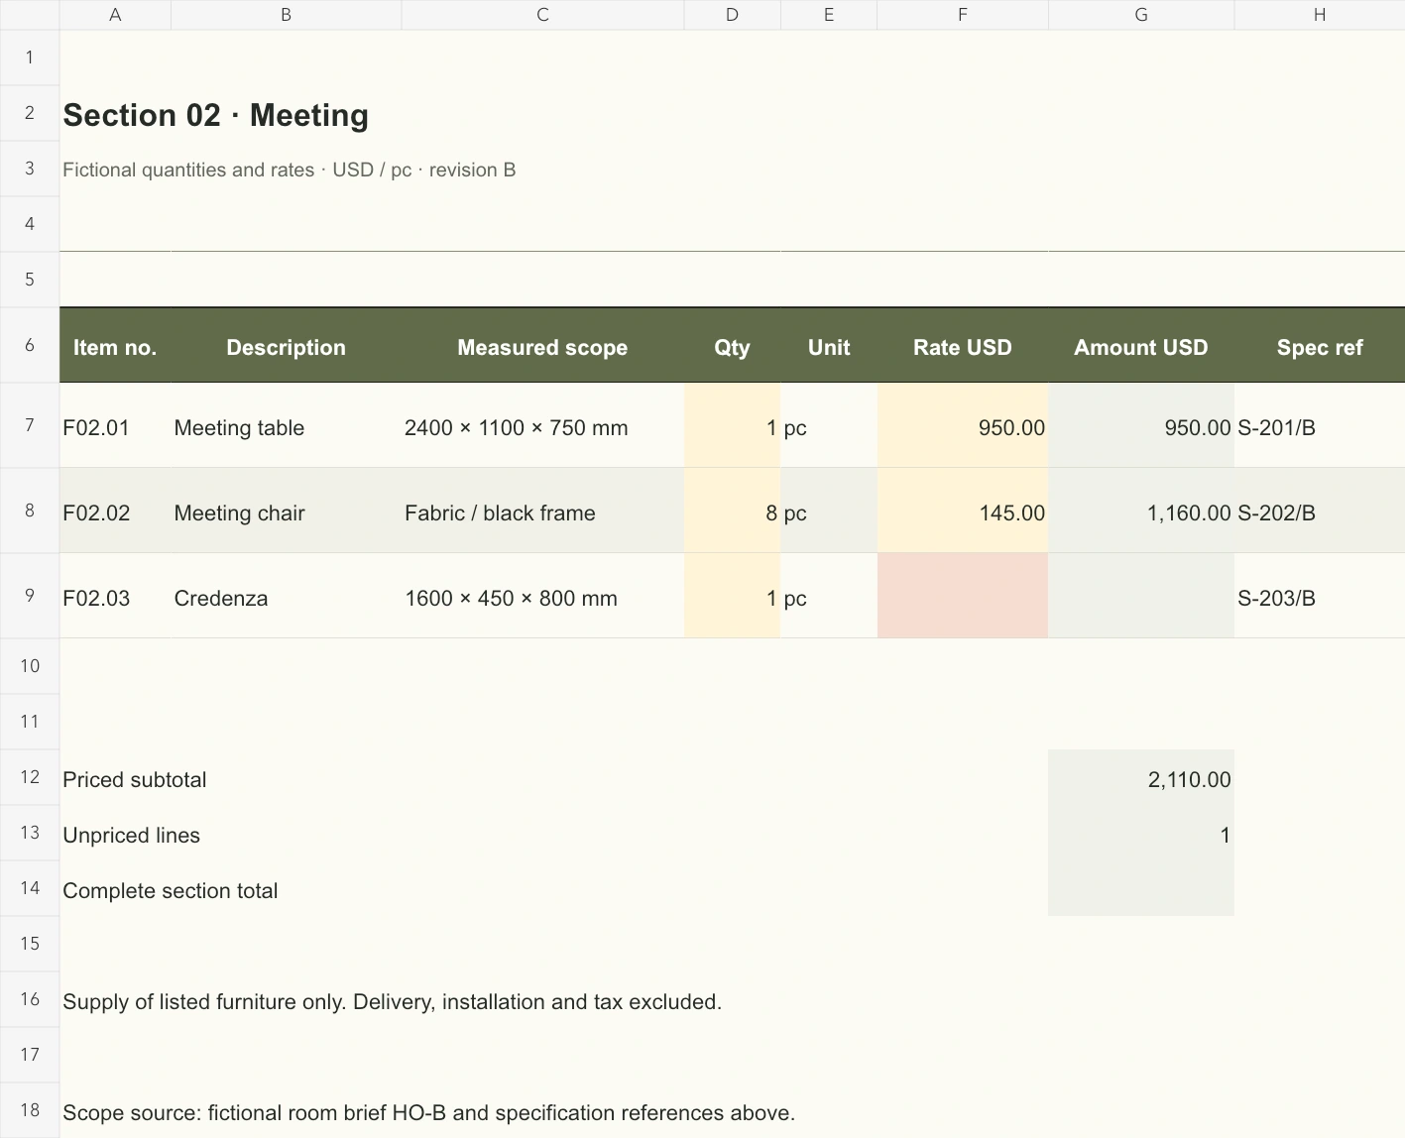The width and height of the screenshot is (1405, 1138).
Task: Click the 'Complete section total' label
Action: pos(171,890)
